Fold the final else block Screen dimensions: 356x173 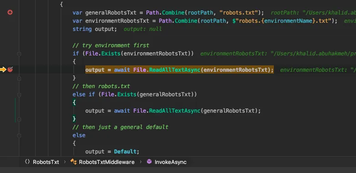(19, 135)
